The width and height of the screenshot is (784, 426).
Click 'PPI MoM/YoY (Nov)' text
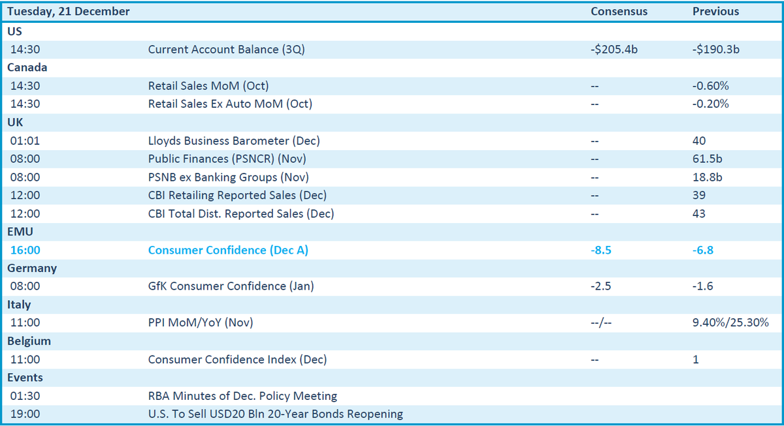(x=201, y=323)
